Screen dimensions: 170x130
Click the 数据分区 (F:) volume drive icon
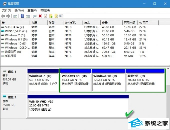3,52
